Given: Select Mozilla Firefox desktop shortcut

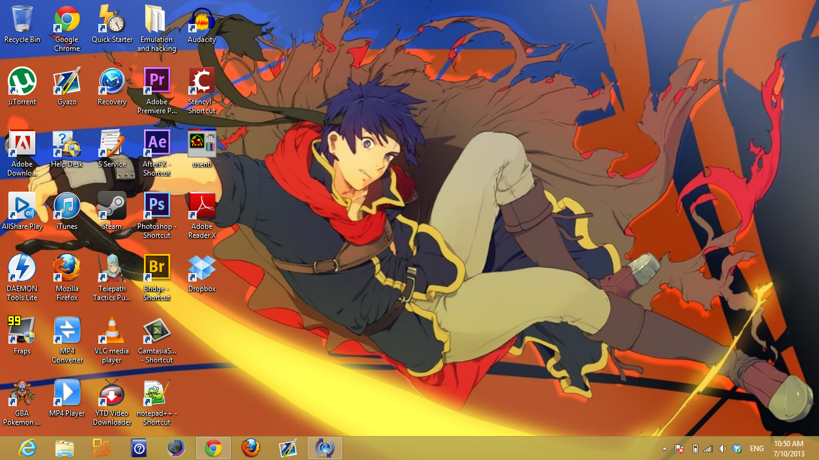Looking at the screenshot, I should (x=67, y=278).
